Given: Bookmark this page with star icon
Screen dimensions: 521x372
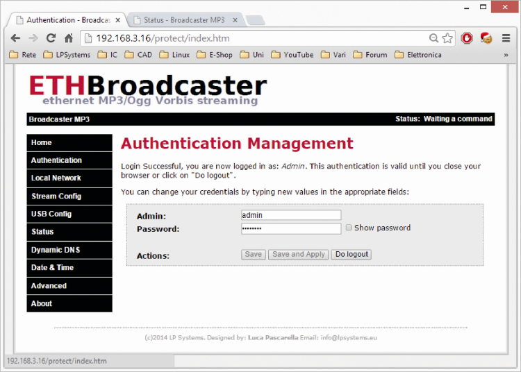Looking at the screenshot, I should pos(447,38).
